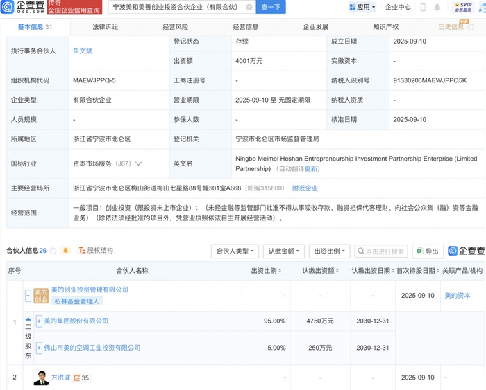Screen dimensions: 486x390
Task: Click the 点击进行搜索 partner search field
Action: pos(380,251)
